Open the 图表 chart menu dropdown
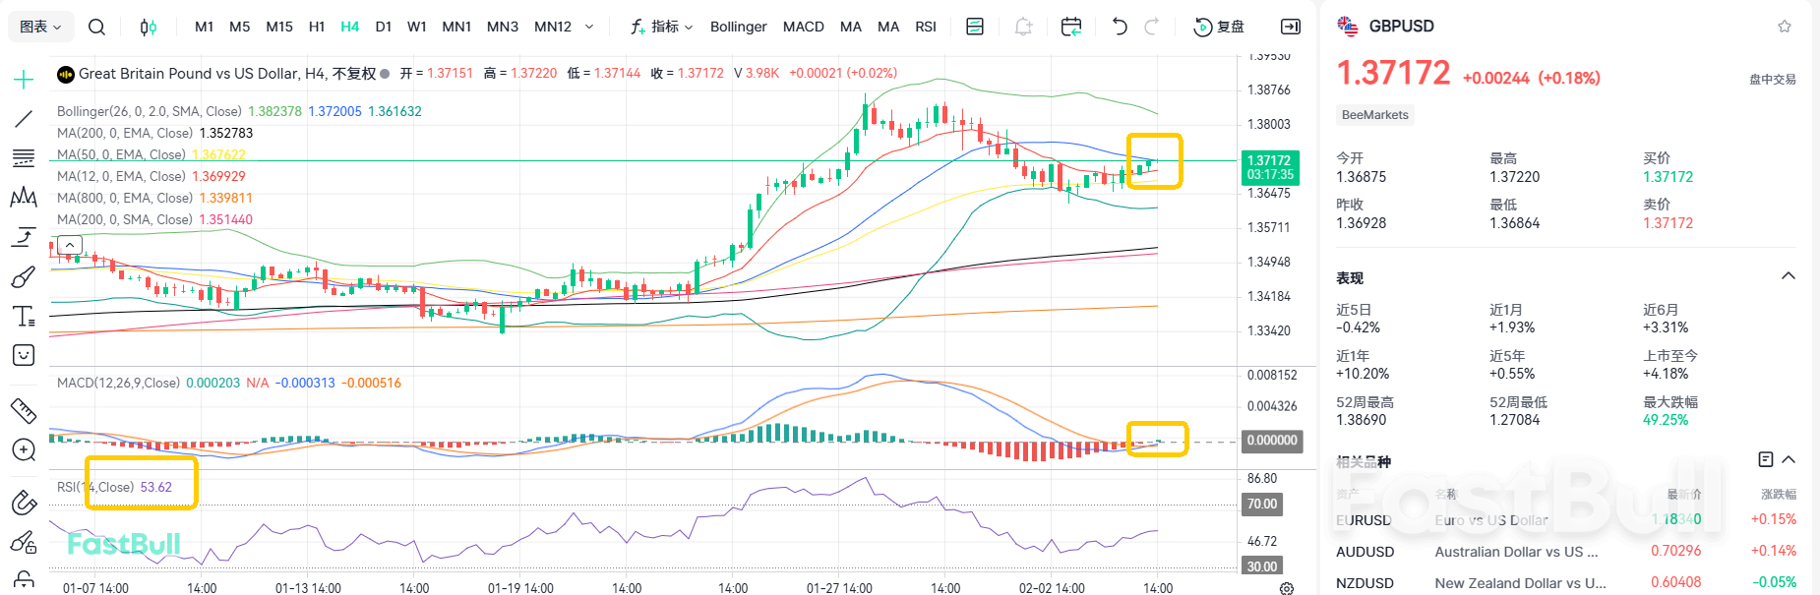This screenshot has height=595, width=1820. tap(40, 27)
